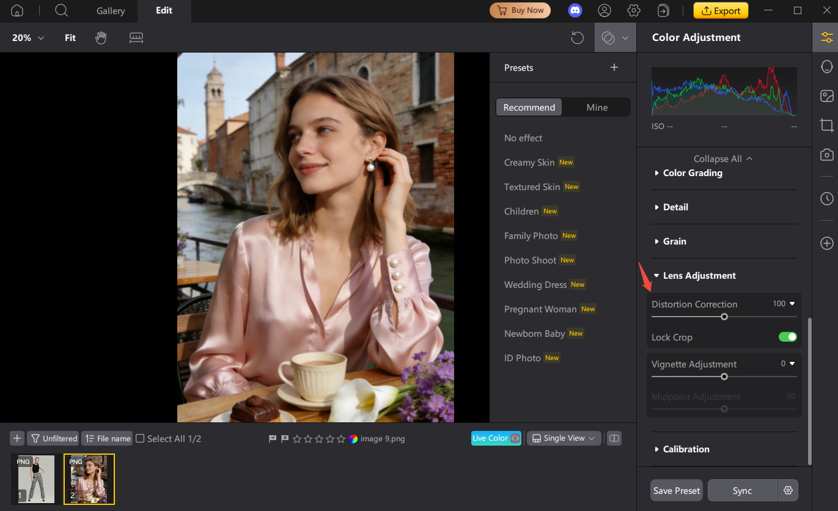Click the Save Preset button
The width and height of the screenshot is (838, 511).
click(676, 490)
